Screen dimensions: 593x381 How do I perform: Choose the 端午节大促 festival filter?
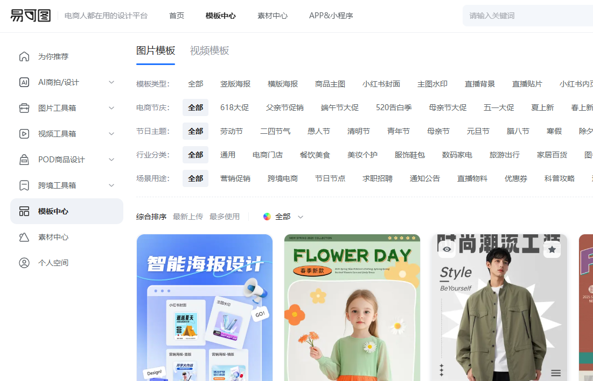point(340,108)
